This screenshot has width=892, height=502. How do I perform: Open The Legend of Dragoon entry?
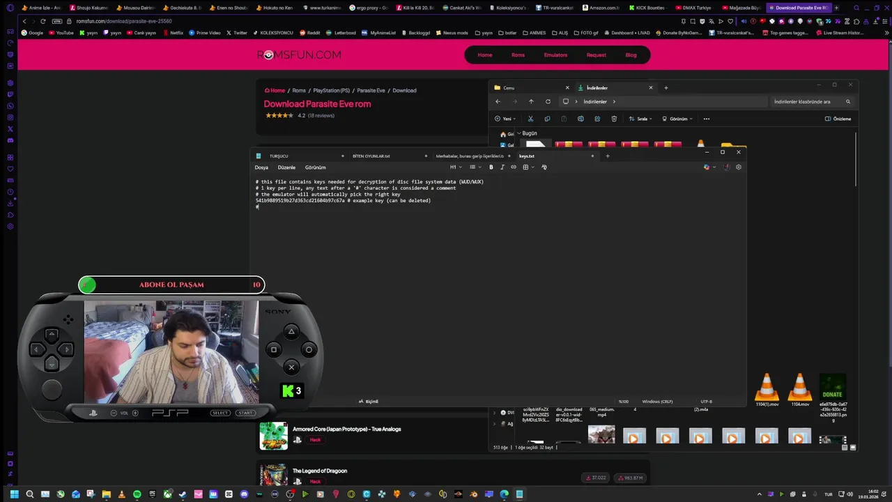[320, 471]
